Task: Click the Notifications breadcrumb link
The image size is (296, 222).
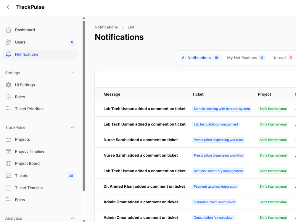Action: pyautogui.click(x=106, y=27)
